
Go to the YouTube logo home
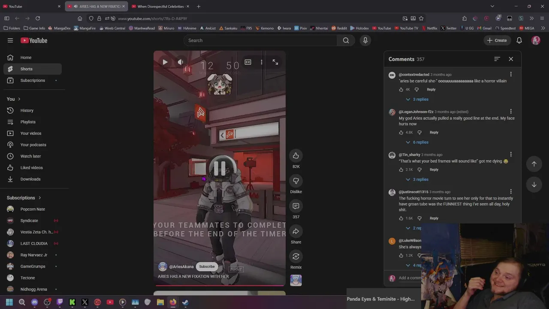click(x=34, y=40)
